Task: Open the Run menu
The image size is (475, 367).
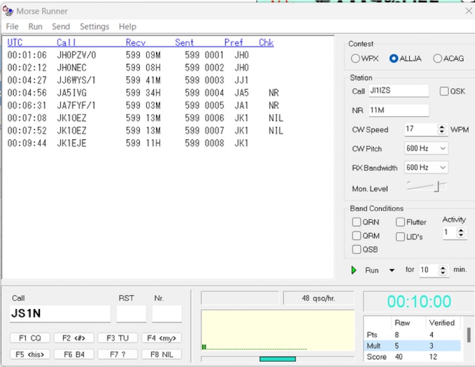Action: (35, 26)
